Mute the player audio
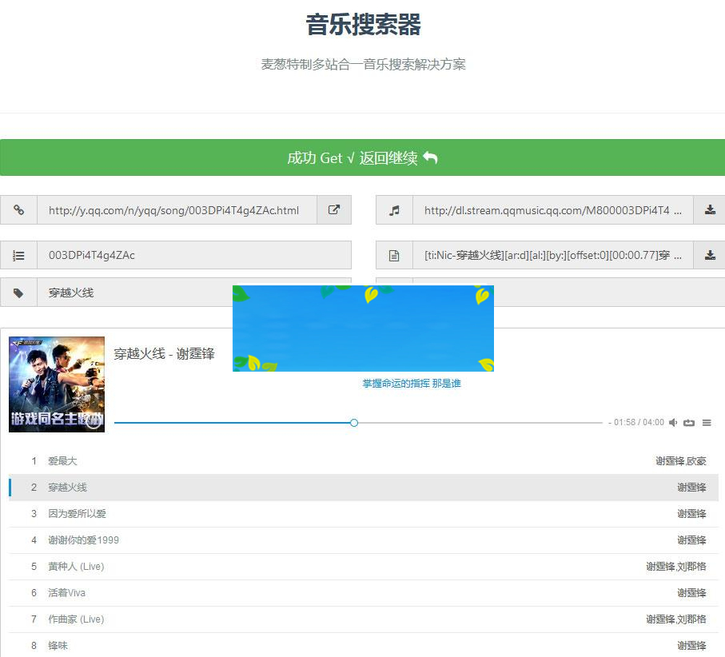 tap(674, 422)
